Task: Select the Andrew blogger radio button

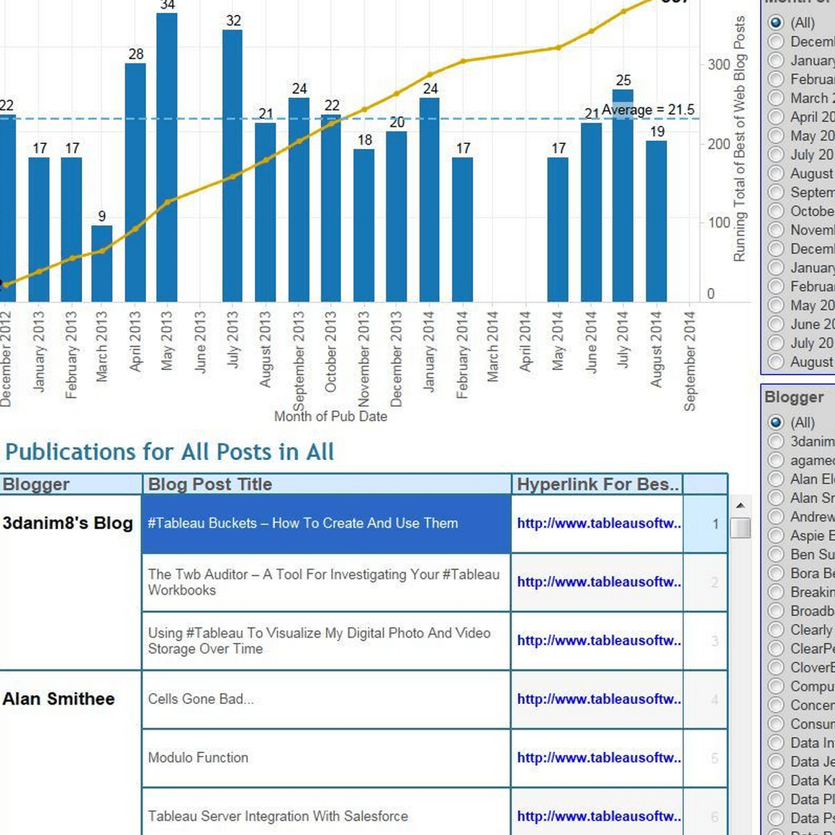Action: [x=776, y=517]
